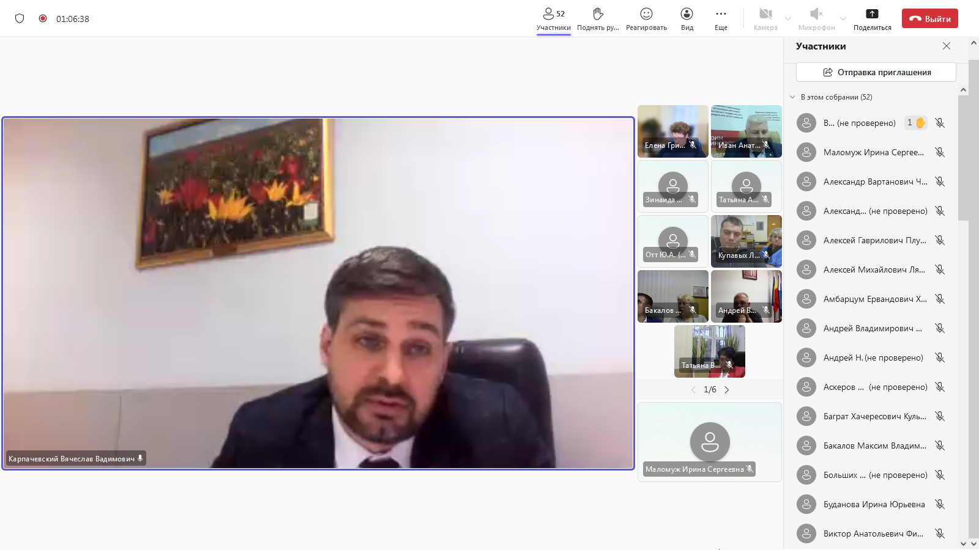The height and width of the screenshot is (550, 979).
Task: Toggle the Микрофон microphone button
Action: pyautogui.click(x=816, y=14)
